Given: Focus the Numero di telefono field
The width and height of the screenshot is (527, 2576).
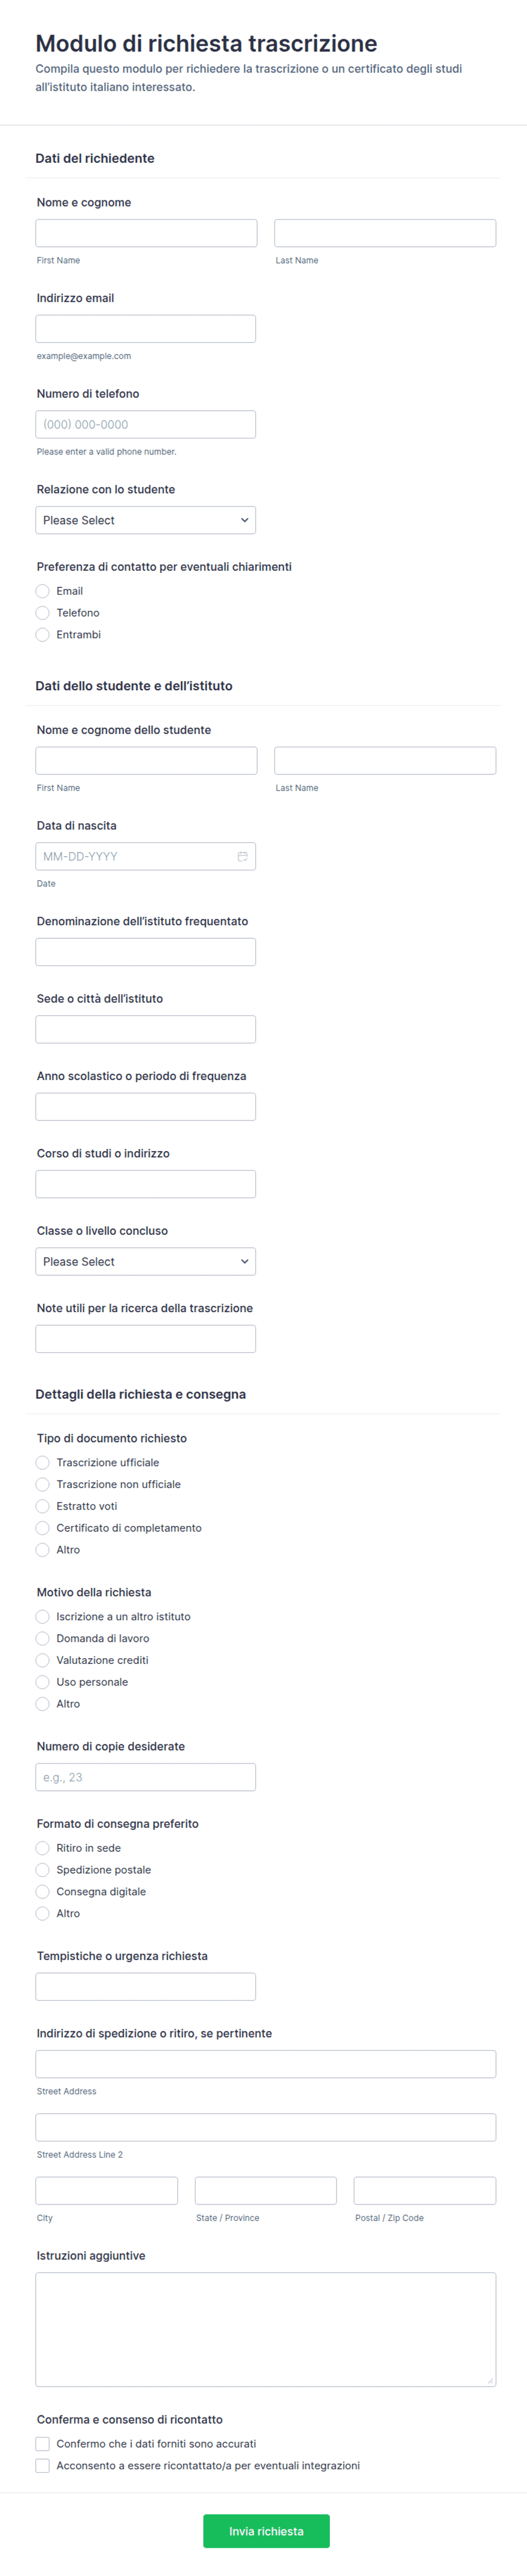Looking at the screenshot, I should tap(146, 424).
